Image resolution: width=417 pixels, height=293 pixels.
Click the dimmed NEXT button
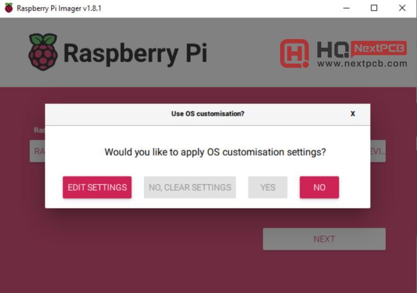click(324, 239)
